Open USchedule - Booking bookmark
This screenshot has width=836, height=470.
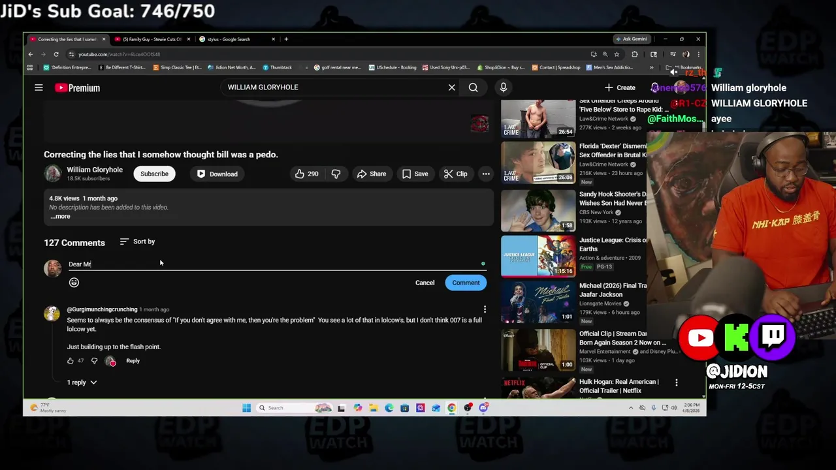tap(393, 67)
